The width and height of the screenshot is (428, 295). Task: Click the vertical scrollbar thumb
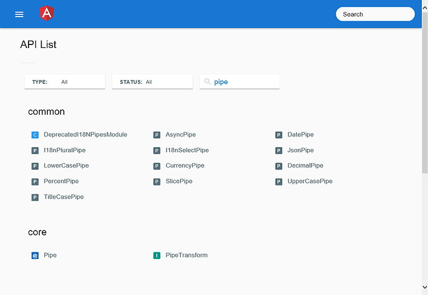pyautogui.click(x=425, y=92)
